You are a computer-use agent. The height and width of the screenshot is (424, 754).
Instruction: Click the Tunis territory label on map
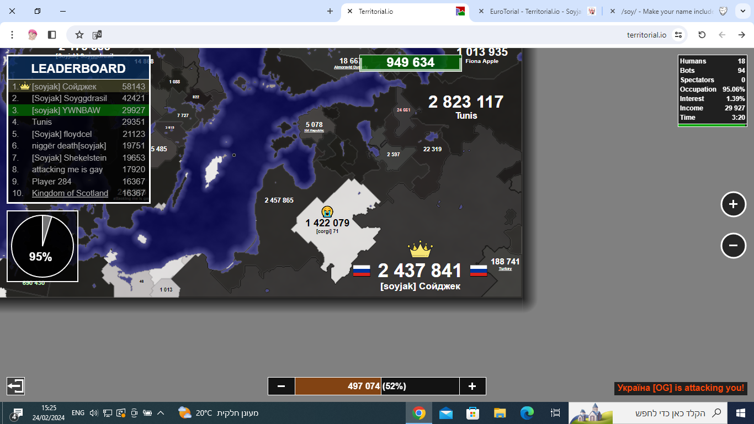pos(466,115)
